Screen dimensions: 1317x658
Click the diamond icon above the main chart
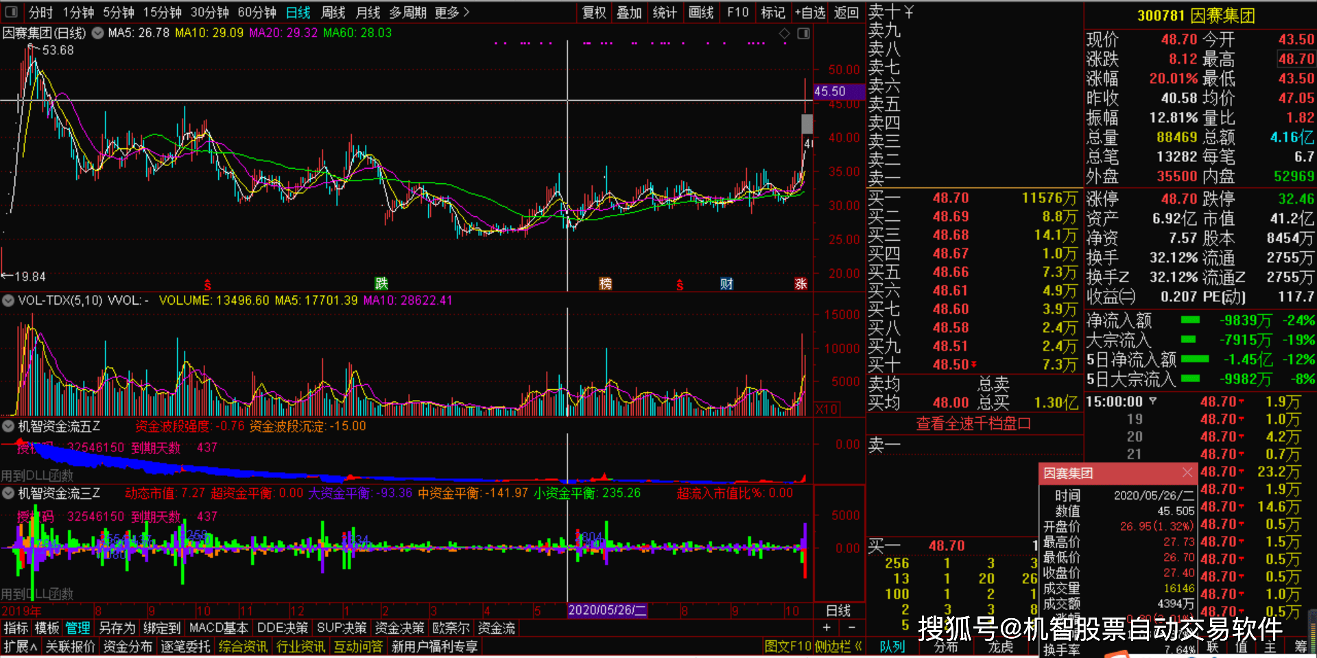coord(785,34)
